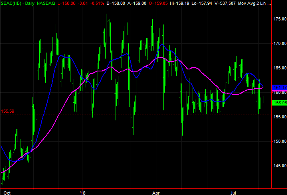The image size is (287, 195).
Task: Click the red dashed horizontal support line
Action: click(x=135, y=114)
